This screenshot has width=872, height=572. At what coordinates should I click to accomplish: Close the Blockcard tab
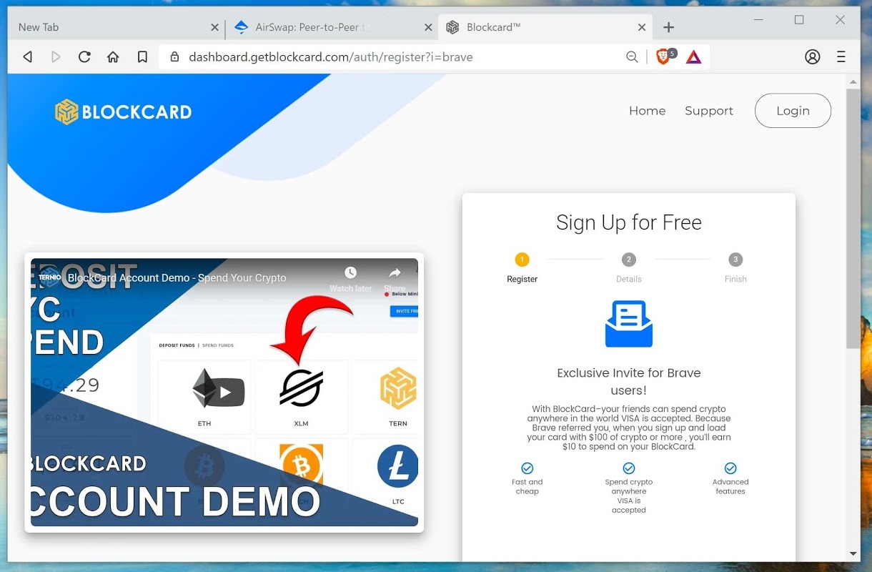pyautogui.click(x=642, y=27)
